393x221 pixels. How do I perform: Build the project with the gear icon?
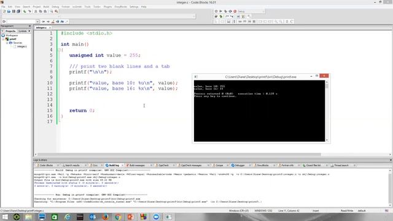tap(216, 11)
